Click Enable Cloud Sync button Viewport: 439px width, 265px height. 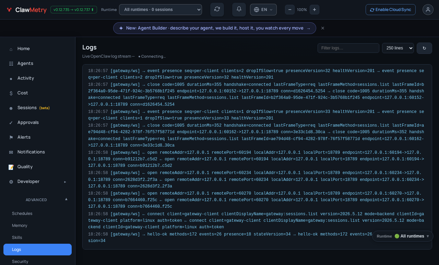(x=391, y=10)
